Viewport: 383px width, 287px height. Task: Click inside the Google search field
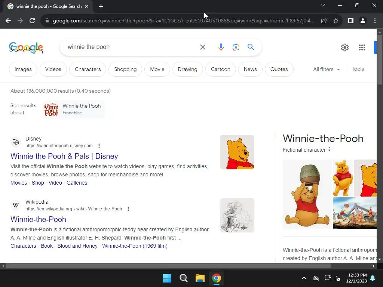pyautogui.click(x=132, y=47)
